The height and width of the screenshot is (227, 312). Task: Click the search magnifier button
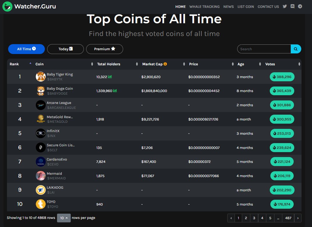tap(296, 49)
